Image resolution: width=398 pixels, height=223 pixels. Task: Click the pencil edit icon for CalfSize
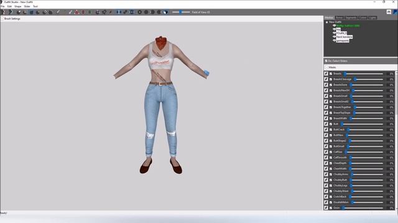[x=326, y=152]
